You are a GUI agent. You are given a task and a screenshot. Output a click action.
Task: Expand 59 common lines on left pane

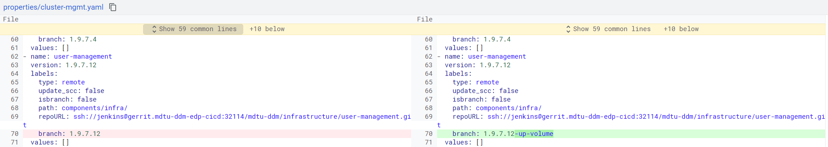(193, 29)
